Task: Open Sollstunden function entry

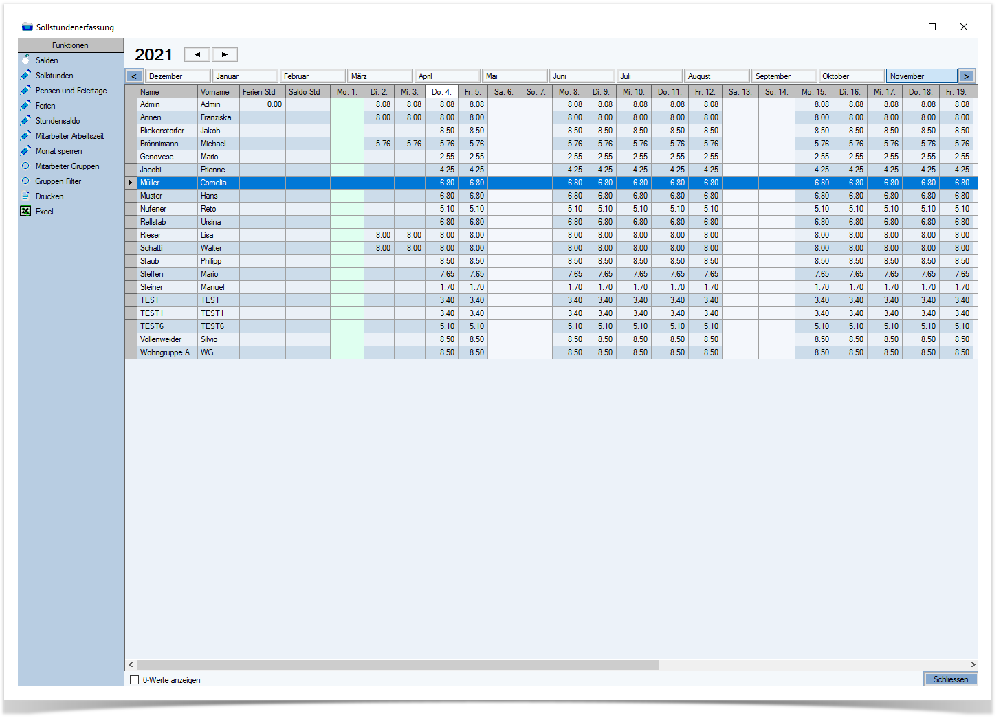Action: pos(54,76)
